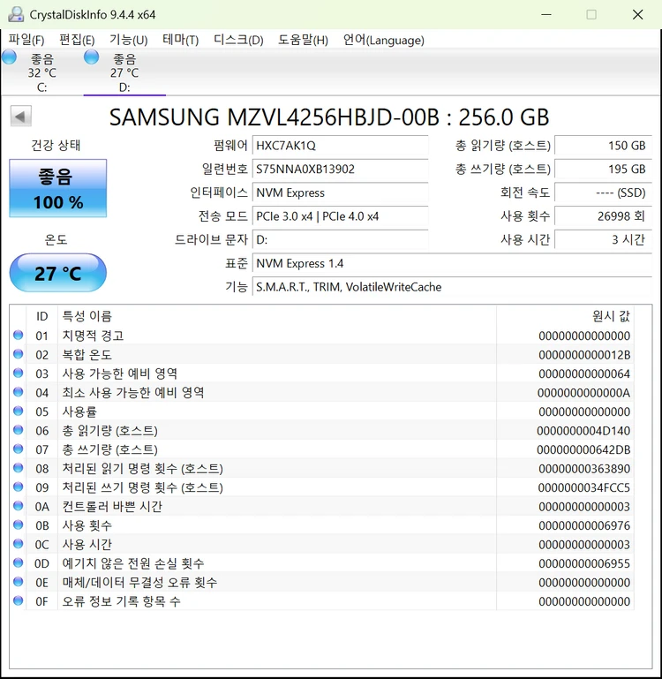Switch to the C: drive tab at 32 °C

pyautogui.click(x=41, y=72)
